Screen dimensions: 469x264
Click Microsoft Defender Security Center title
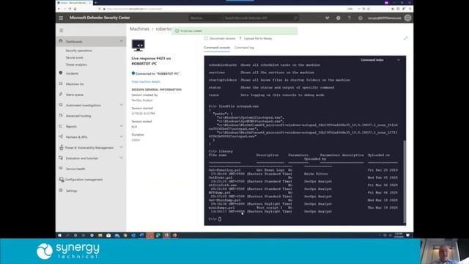(x=100, y=18)
